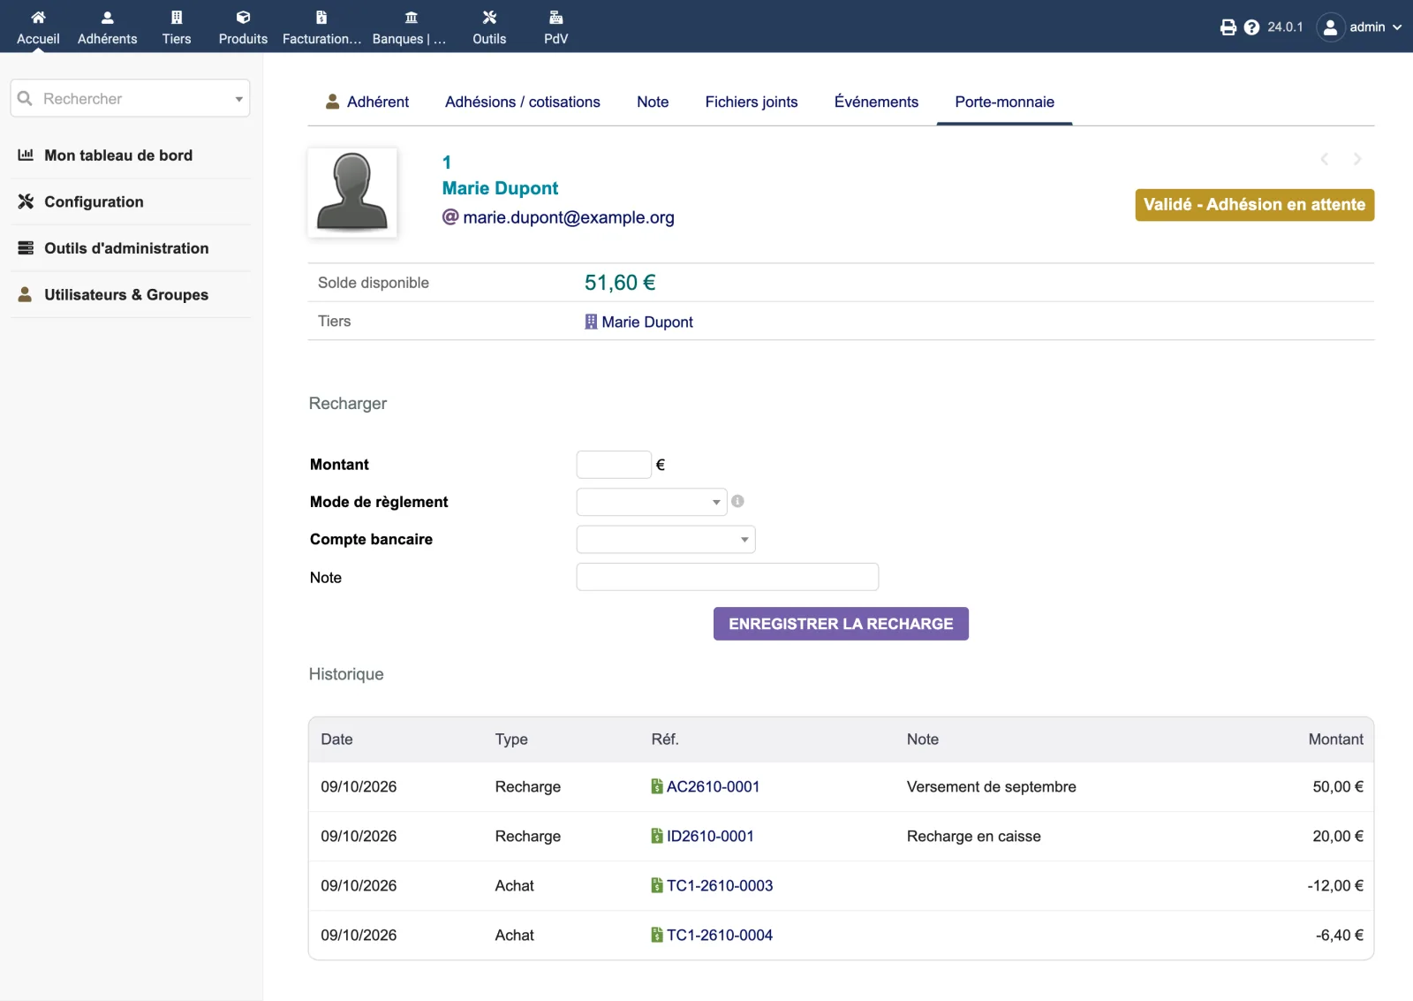The image size is (1413, 1001).
Task: Open reference TC1-2610-0004
Action: pyautogui.click(x=712, y=936)
